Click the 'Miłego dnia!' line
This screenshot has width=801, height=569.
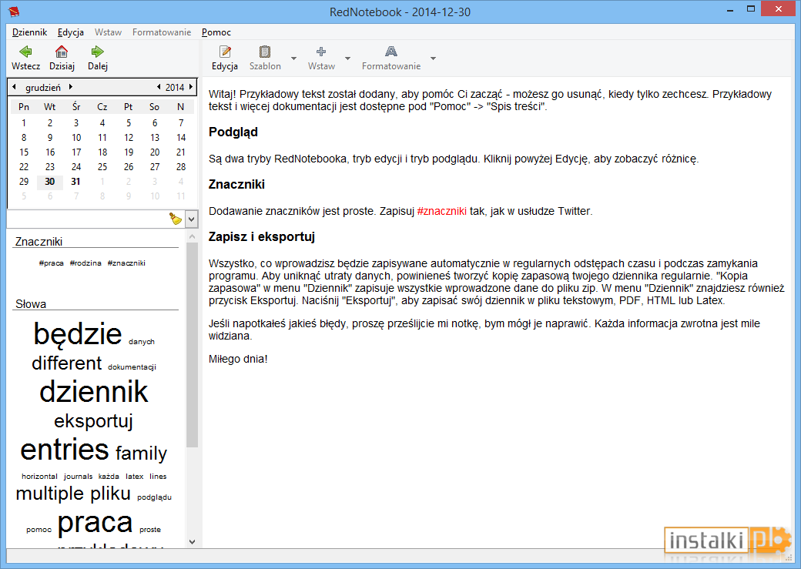click(x=238, y=359)
